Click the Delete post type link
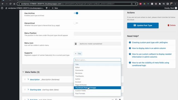Viewport: 178px width, 100px height. (x=172, y=25)
